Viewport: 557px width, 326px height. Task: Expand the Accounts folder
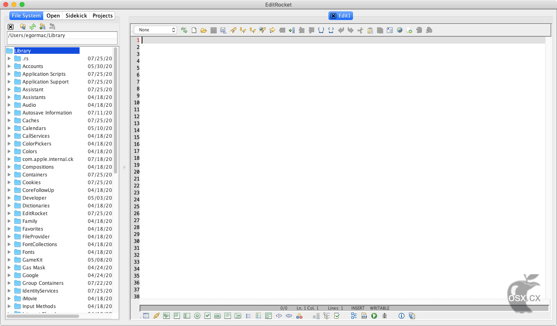pyautogui.click(x=9, y=66)
